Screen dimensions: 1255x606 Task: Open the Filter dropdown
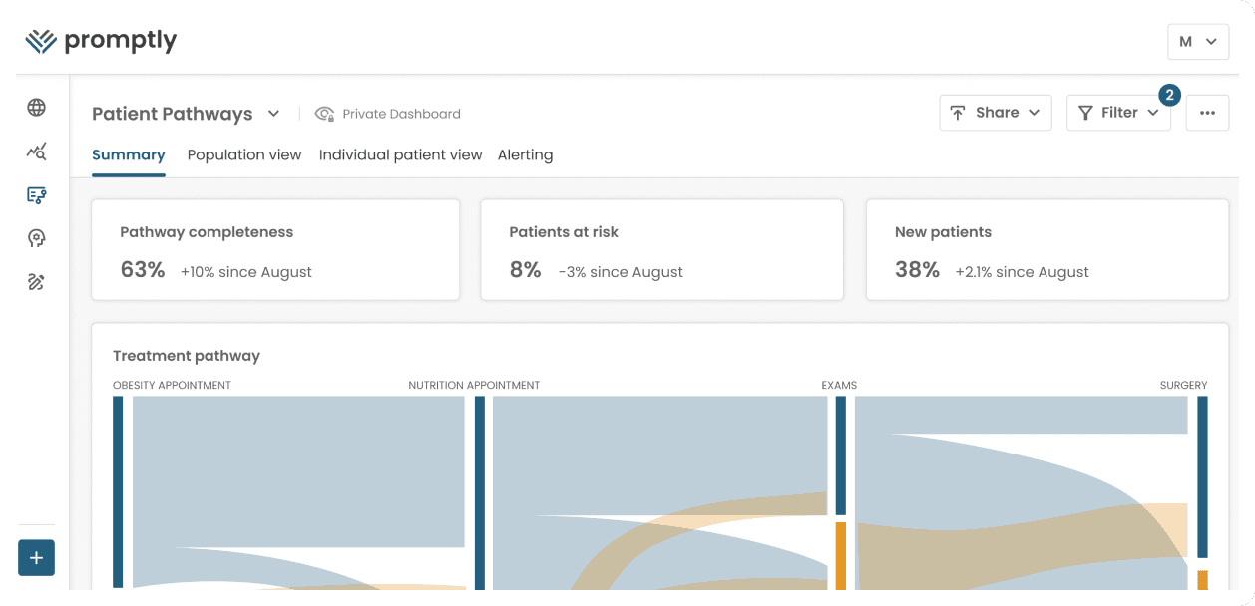1118,113
